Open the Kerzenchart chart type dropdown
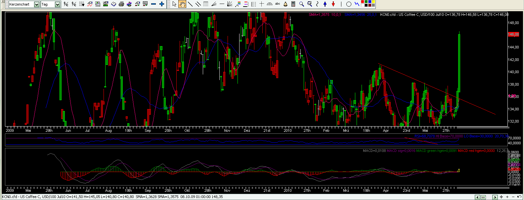The width and height of the screenshot is (524, 200). point(37,4)
